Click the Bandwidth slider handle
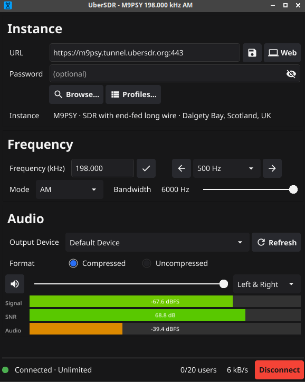Image resolution: width=305 pixels, height=382 pixels. 293,189
